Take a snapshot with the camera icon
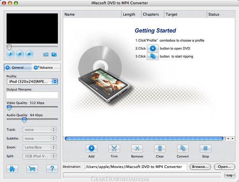 coord(46,54)
